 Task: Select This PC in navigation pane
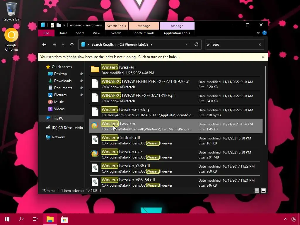[x=61, y=118]
